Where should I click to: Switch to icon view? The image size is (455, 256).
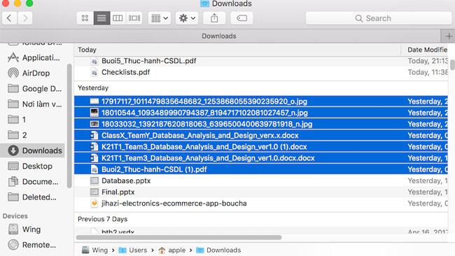pyautogui.click(x=85, y=18)
